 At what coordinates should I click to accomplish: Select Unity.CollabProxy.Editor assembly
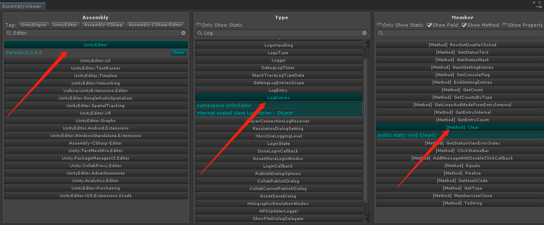point(96,165)
